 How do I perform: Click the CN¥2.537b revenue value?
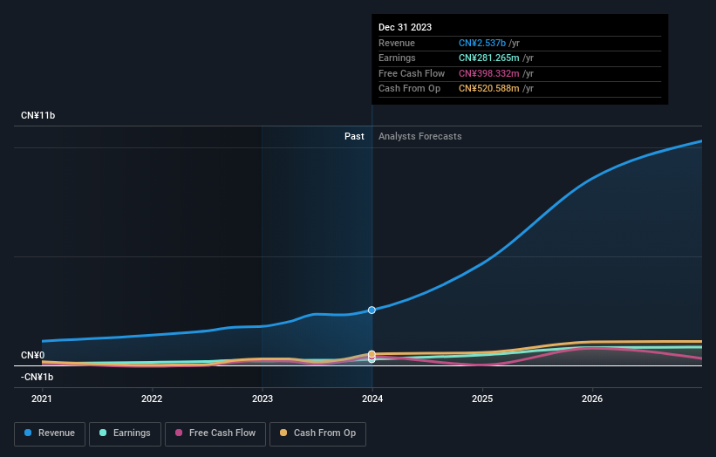pyautogui.click(x=482, y=43)
